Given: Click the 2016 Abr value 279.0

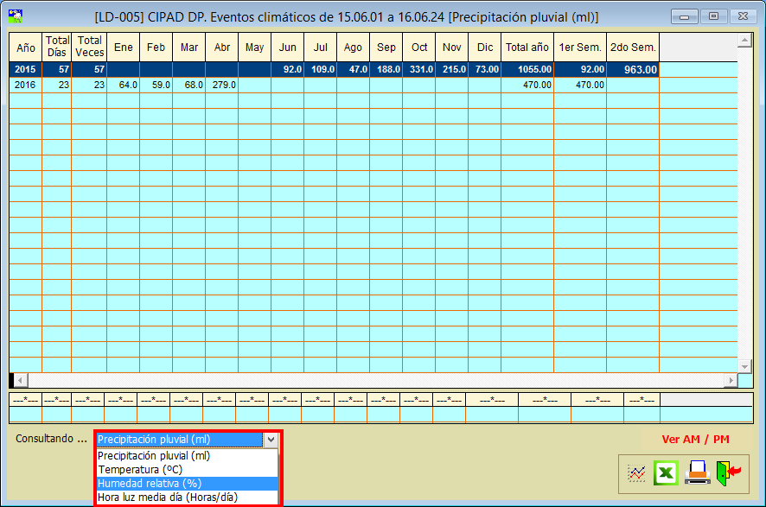Looking at the screenshot, I should [221, 85].
